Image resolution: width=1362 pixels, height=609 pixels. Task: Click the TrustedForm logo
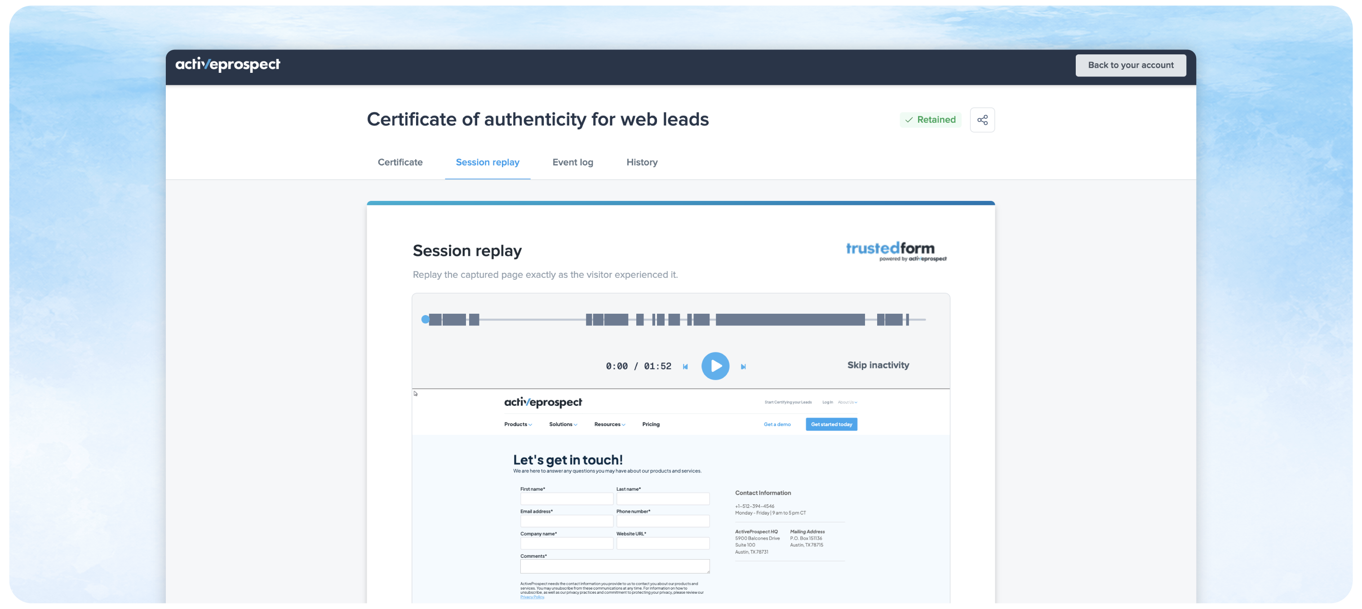coord(896,251)
